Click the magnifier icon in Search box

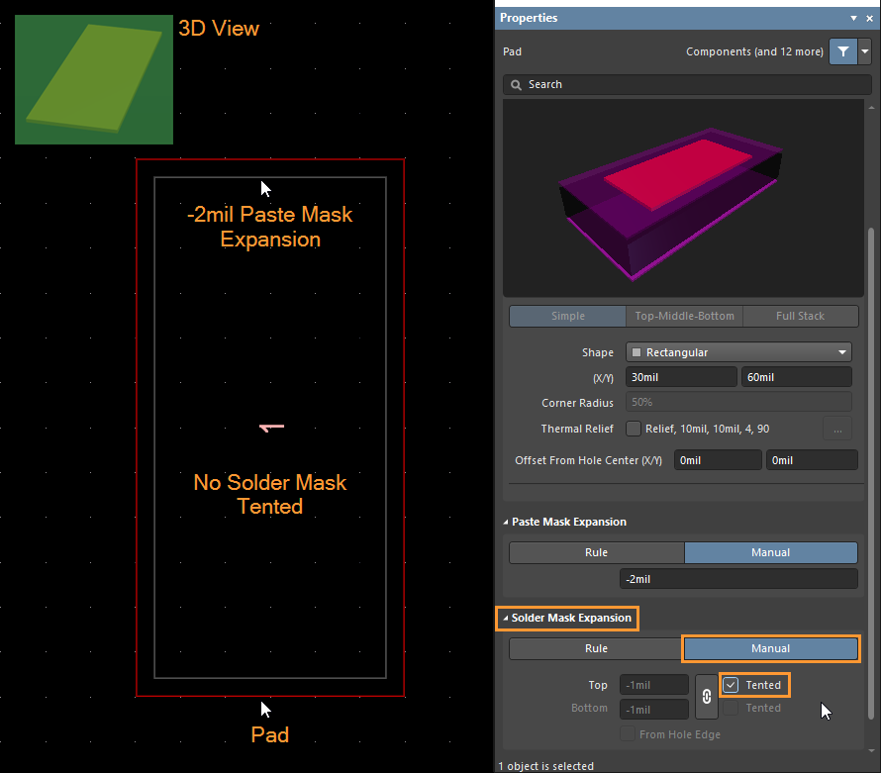[x=516, y=85]
